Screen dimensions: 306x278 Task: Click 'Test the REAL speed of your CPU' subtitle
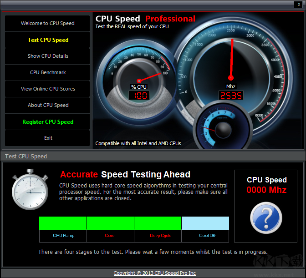(132, 26)
